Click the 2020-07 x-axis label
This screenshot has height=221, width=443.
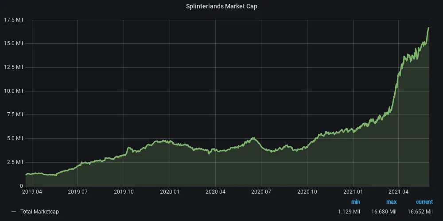coord(261,192)
